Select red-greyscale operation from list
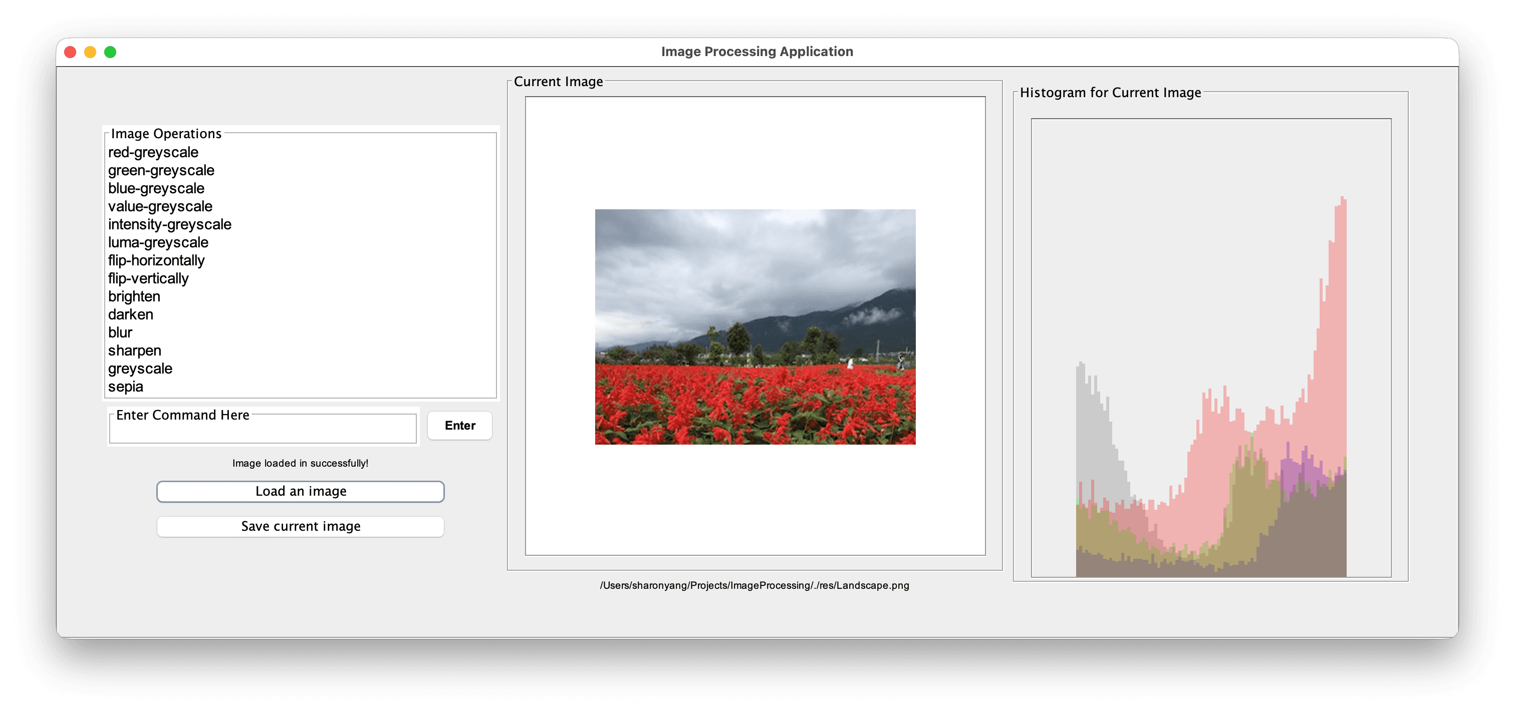Viewport: 1515px width, 713px height. pos(301,152)
